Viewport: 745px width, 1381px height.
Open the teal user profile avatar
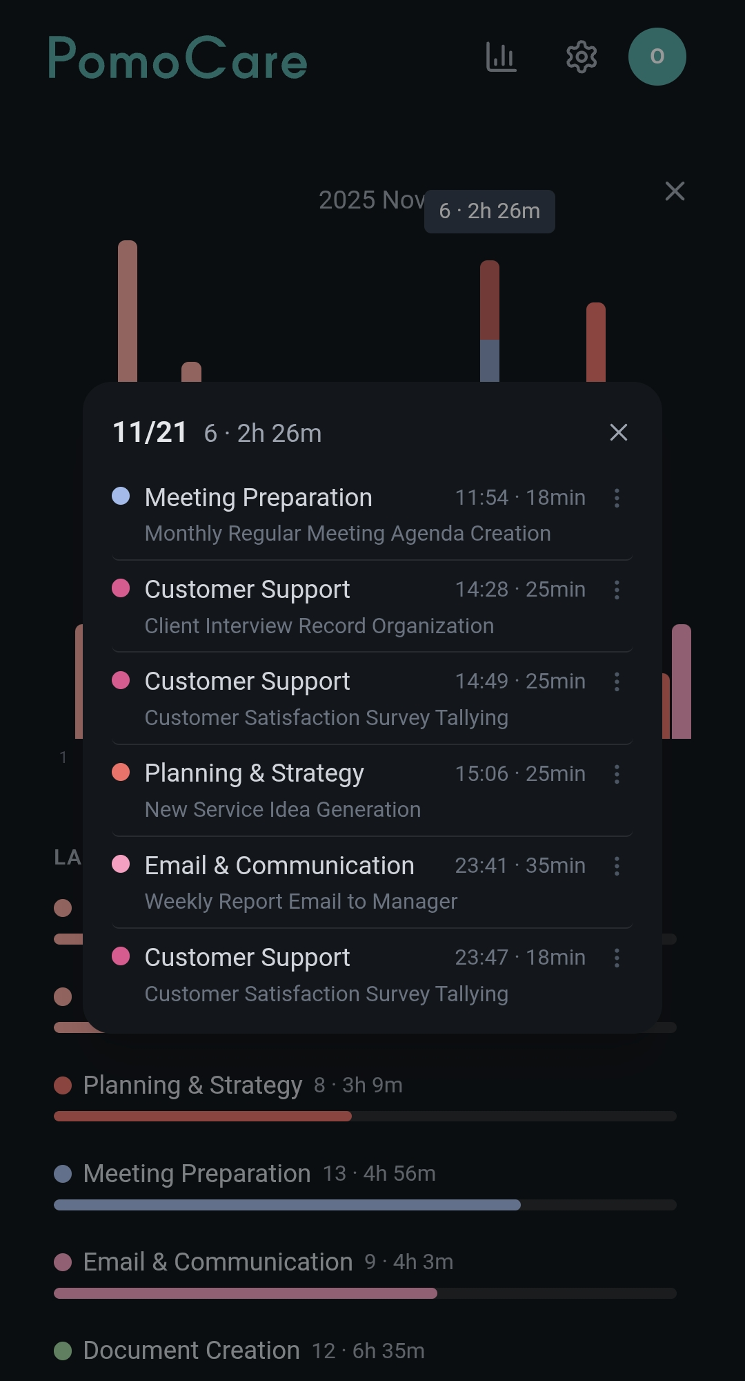tap(657, 57)
